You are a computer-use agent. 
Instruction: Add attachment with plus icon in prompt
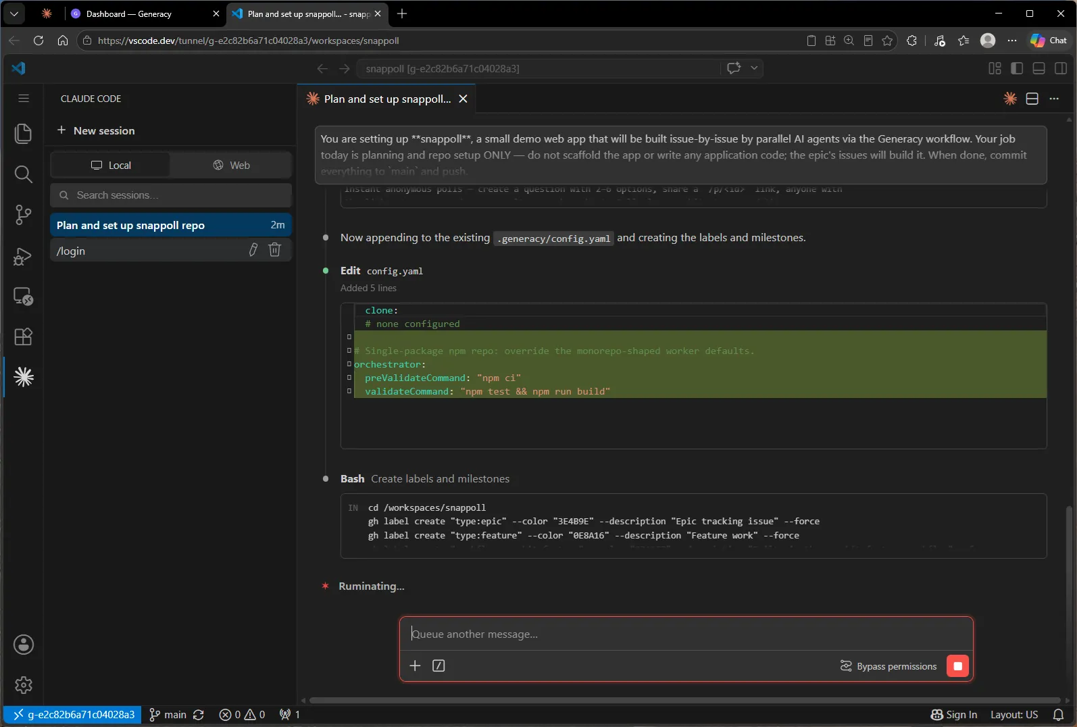point(415,666)
